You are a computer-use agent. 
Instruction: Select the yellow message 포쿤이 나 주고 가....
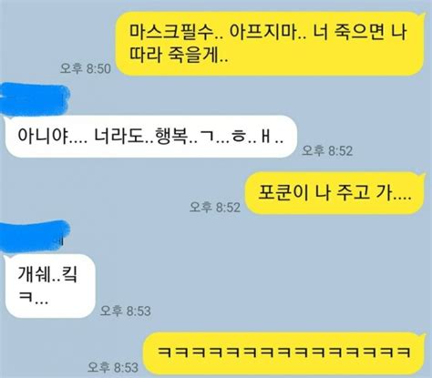[x=334, y=193]
